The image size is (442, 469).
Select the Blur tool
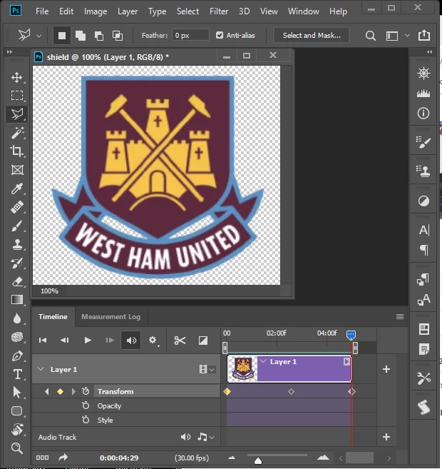(x=16, y=318)
